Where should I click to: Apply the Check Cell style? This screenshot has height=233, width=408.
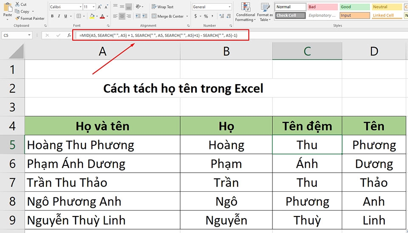[290, 15]
